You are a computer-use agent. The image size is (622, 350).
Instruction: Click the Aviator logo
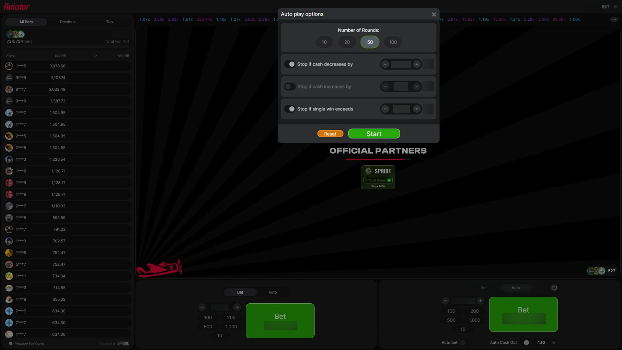(x=16, y=6)
